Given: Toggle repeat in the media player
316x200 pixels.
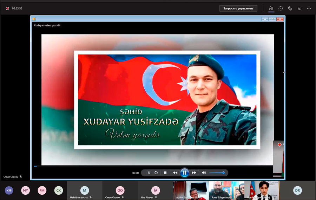Looking at the screenshot, I should point(156,173).
